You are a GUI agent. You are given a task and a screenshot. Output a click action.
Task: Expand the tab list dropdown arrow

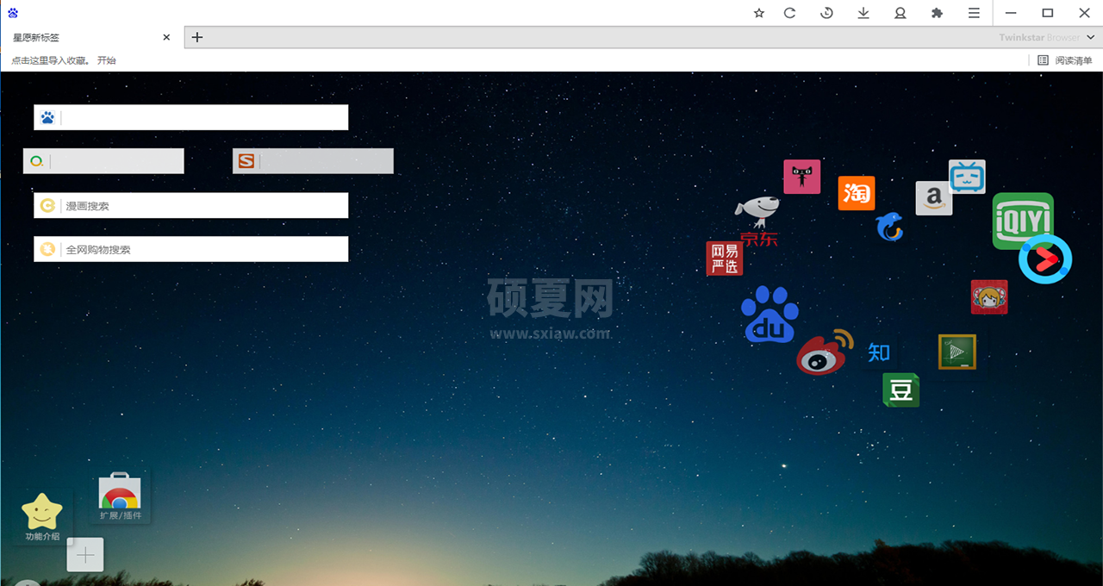[x=1091, y=37]
